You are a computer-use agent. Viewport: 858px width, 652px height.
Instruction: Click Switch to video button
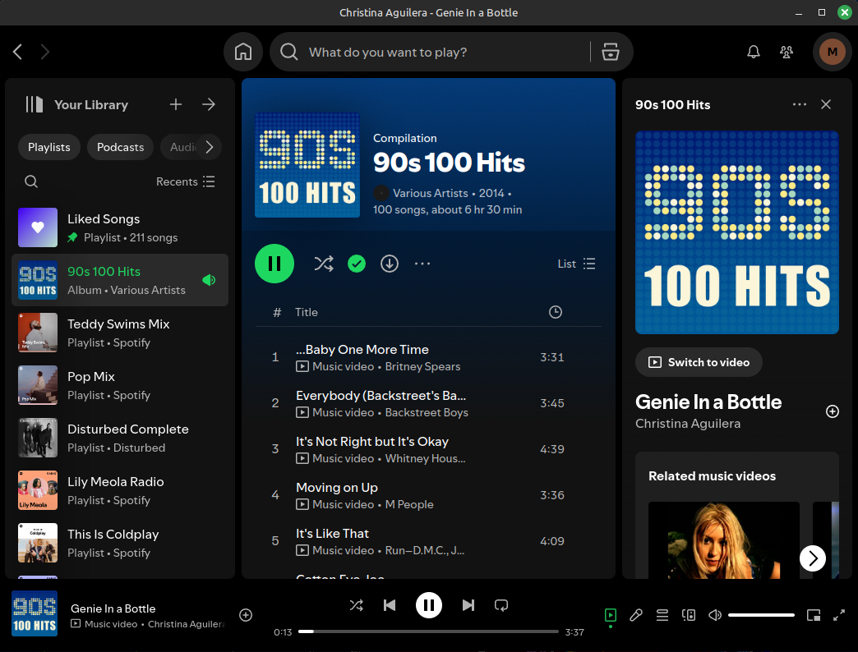coord(699,362)
